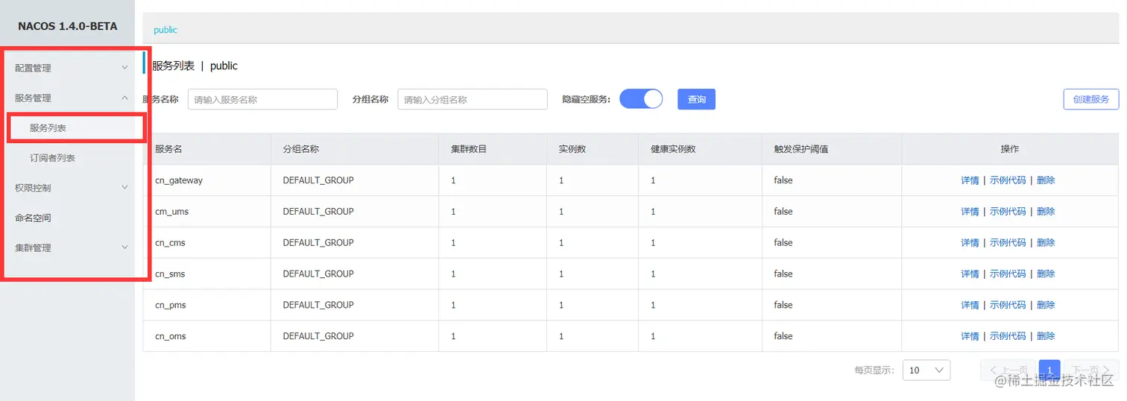This screenshot has height=401, width=1127.
Task: Delete the cn_oms service
Action: 1046,336
